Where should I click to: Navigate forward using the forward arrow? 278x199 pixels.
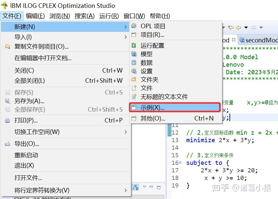(x=253, y=27)
